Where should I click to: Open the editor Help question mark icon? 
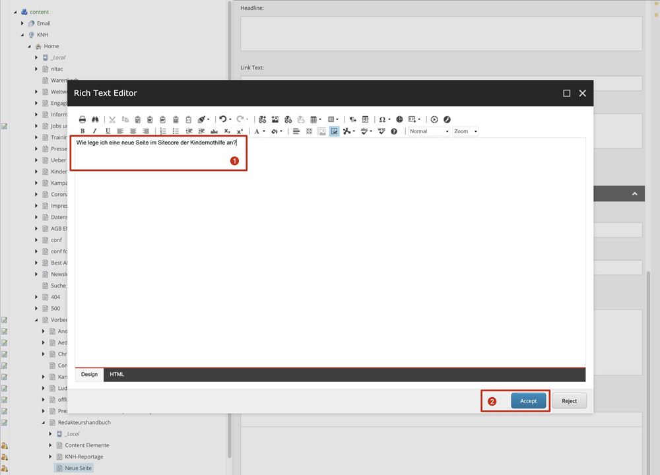tap(394, 131)
